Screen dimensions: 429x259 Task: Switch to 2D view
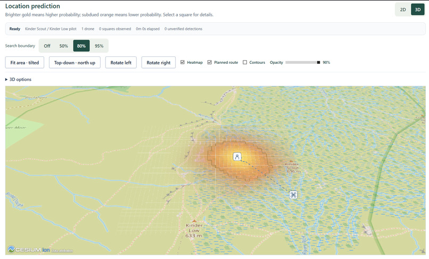403,10
